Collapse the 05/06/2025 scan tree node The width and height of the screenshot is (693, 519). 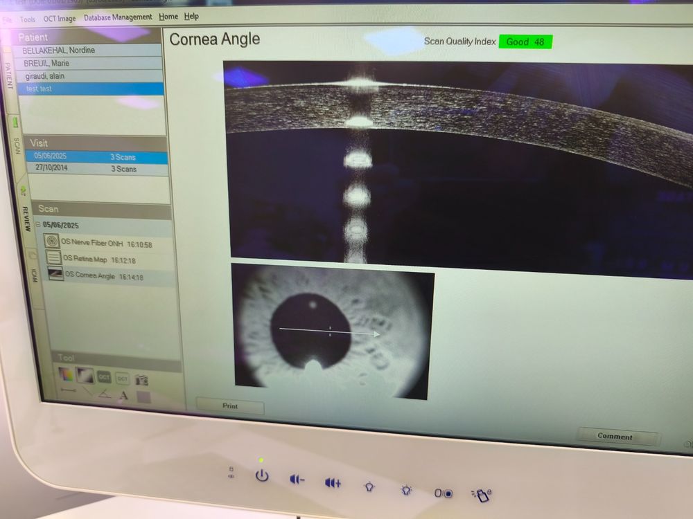click(38, 225)
